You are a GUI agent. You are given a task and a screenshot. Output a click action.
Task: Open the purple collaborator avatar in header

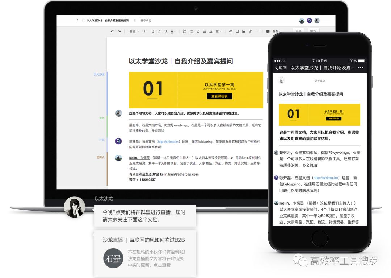coord(310,20)
